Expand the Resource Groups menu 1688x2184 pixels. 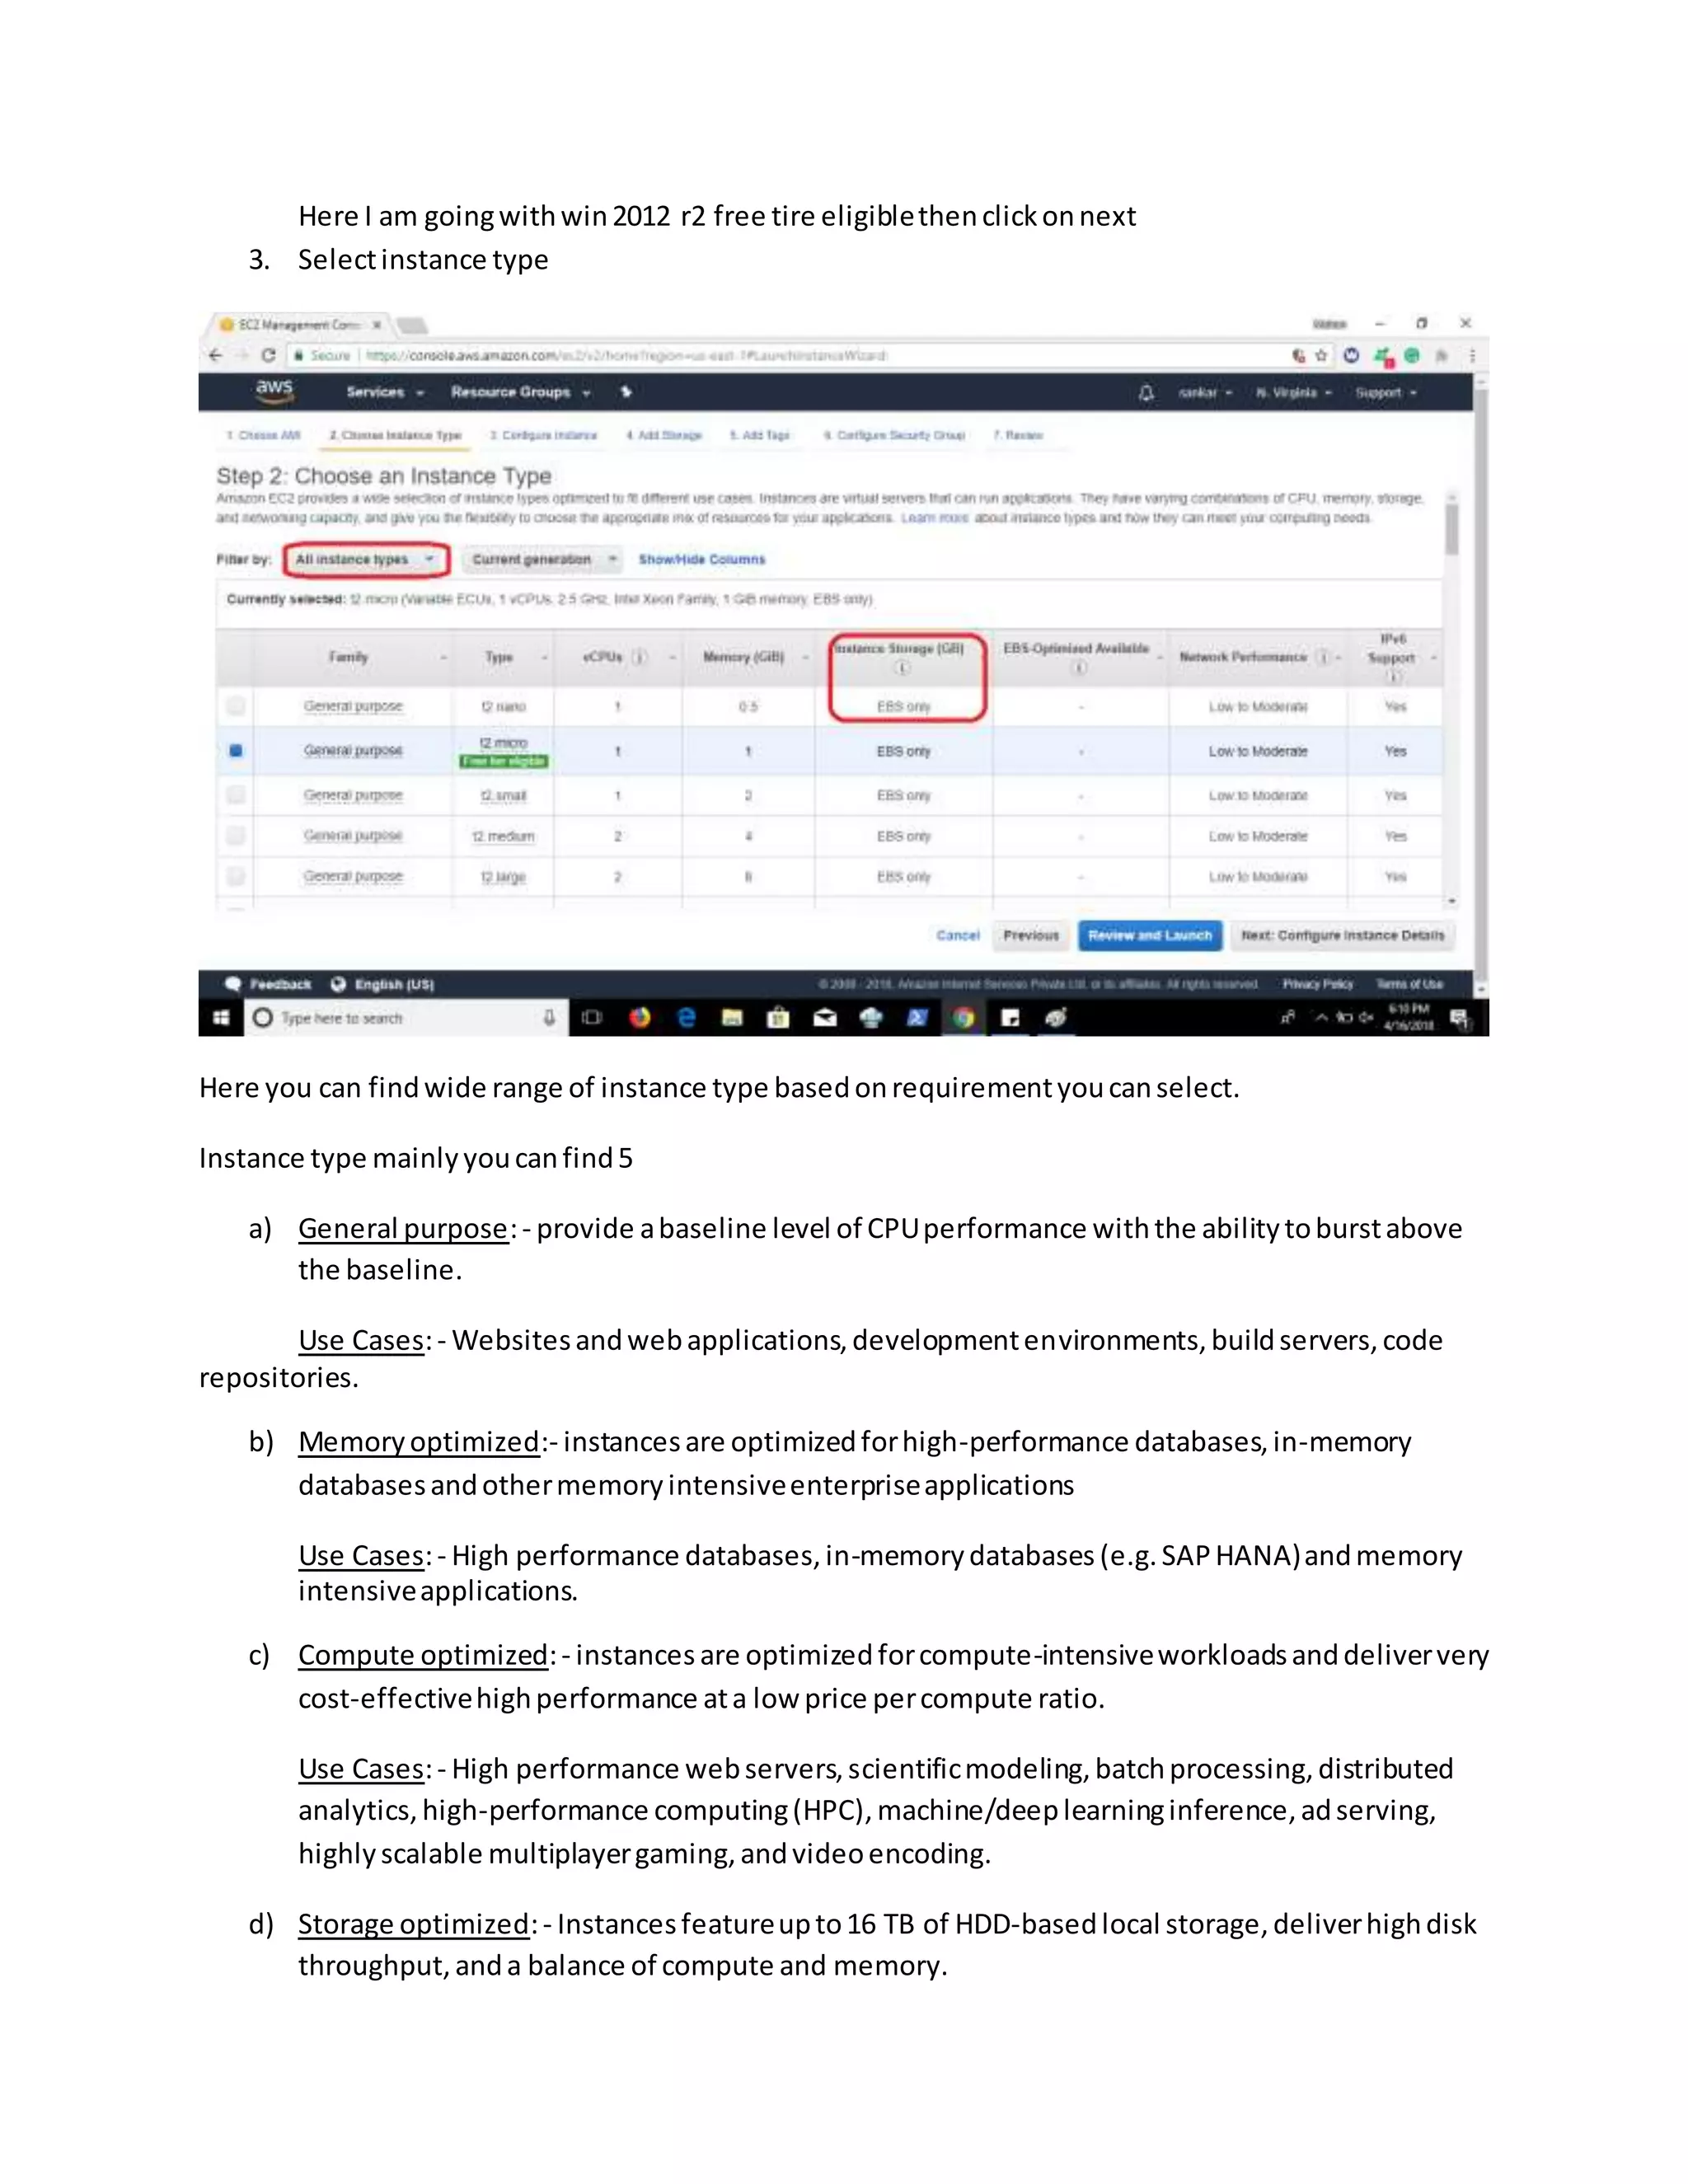click(520, 393)
